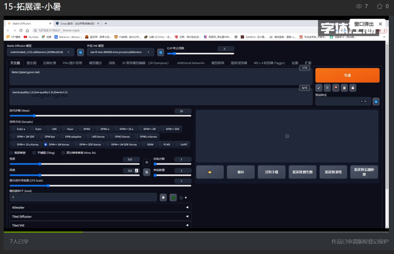Image resolution: width=394 pixels, height=254 pixels.
Task: Expand the ADetailer section
Action: pyautogui.click(x=100, y=208)
